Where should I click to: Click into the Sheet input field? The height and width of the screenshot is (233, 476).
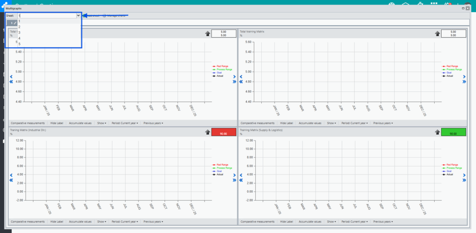(x=46, y=15)
